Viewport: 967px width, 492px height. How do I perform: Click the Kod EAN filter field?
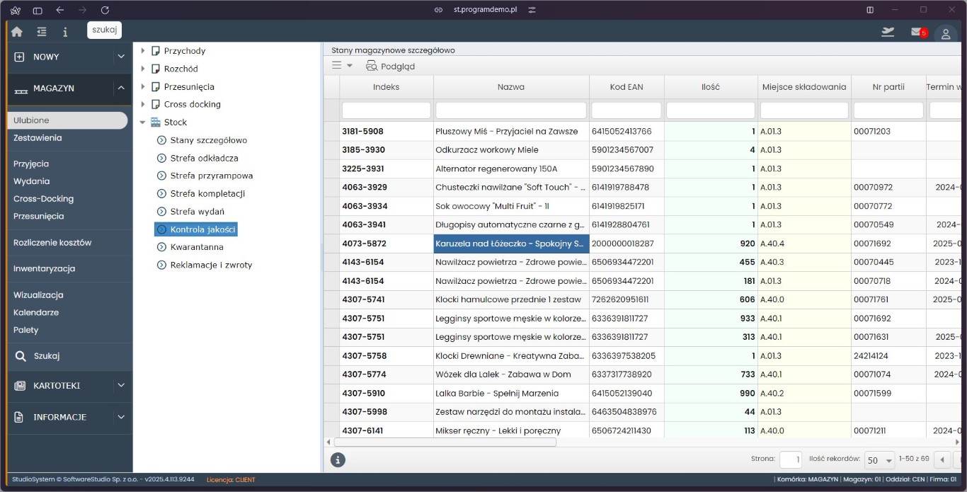coord(626,110)
